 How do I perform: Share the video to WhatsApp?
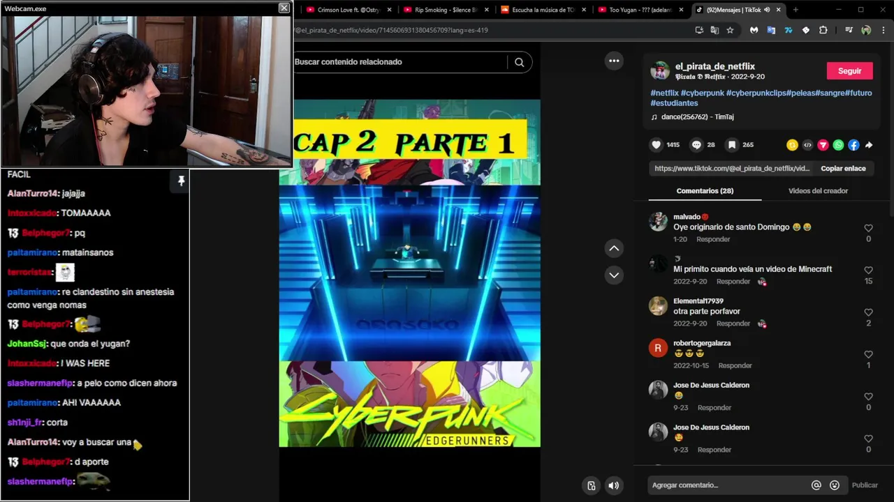pos(838,145)
